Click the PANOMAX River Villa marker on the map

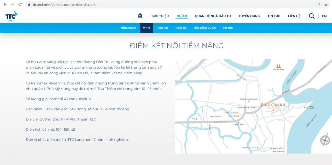point(273,110)
